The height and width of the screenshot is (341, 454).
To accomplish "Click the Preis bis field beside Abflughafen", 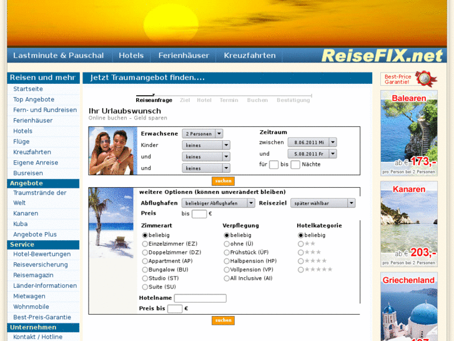I will pyautogui.click(x=199, y=214).
